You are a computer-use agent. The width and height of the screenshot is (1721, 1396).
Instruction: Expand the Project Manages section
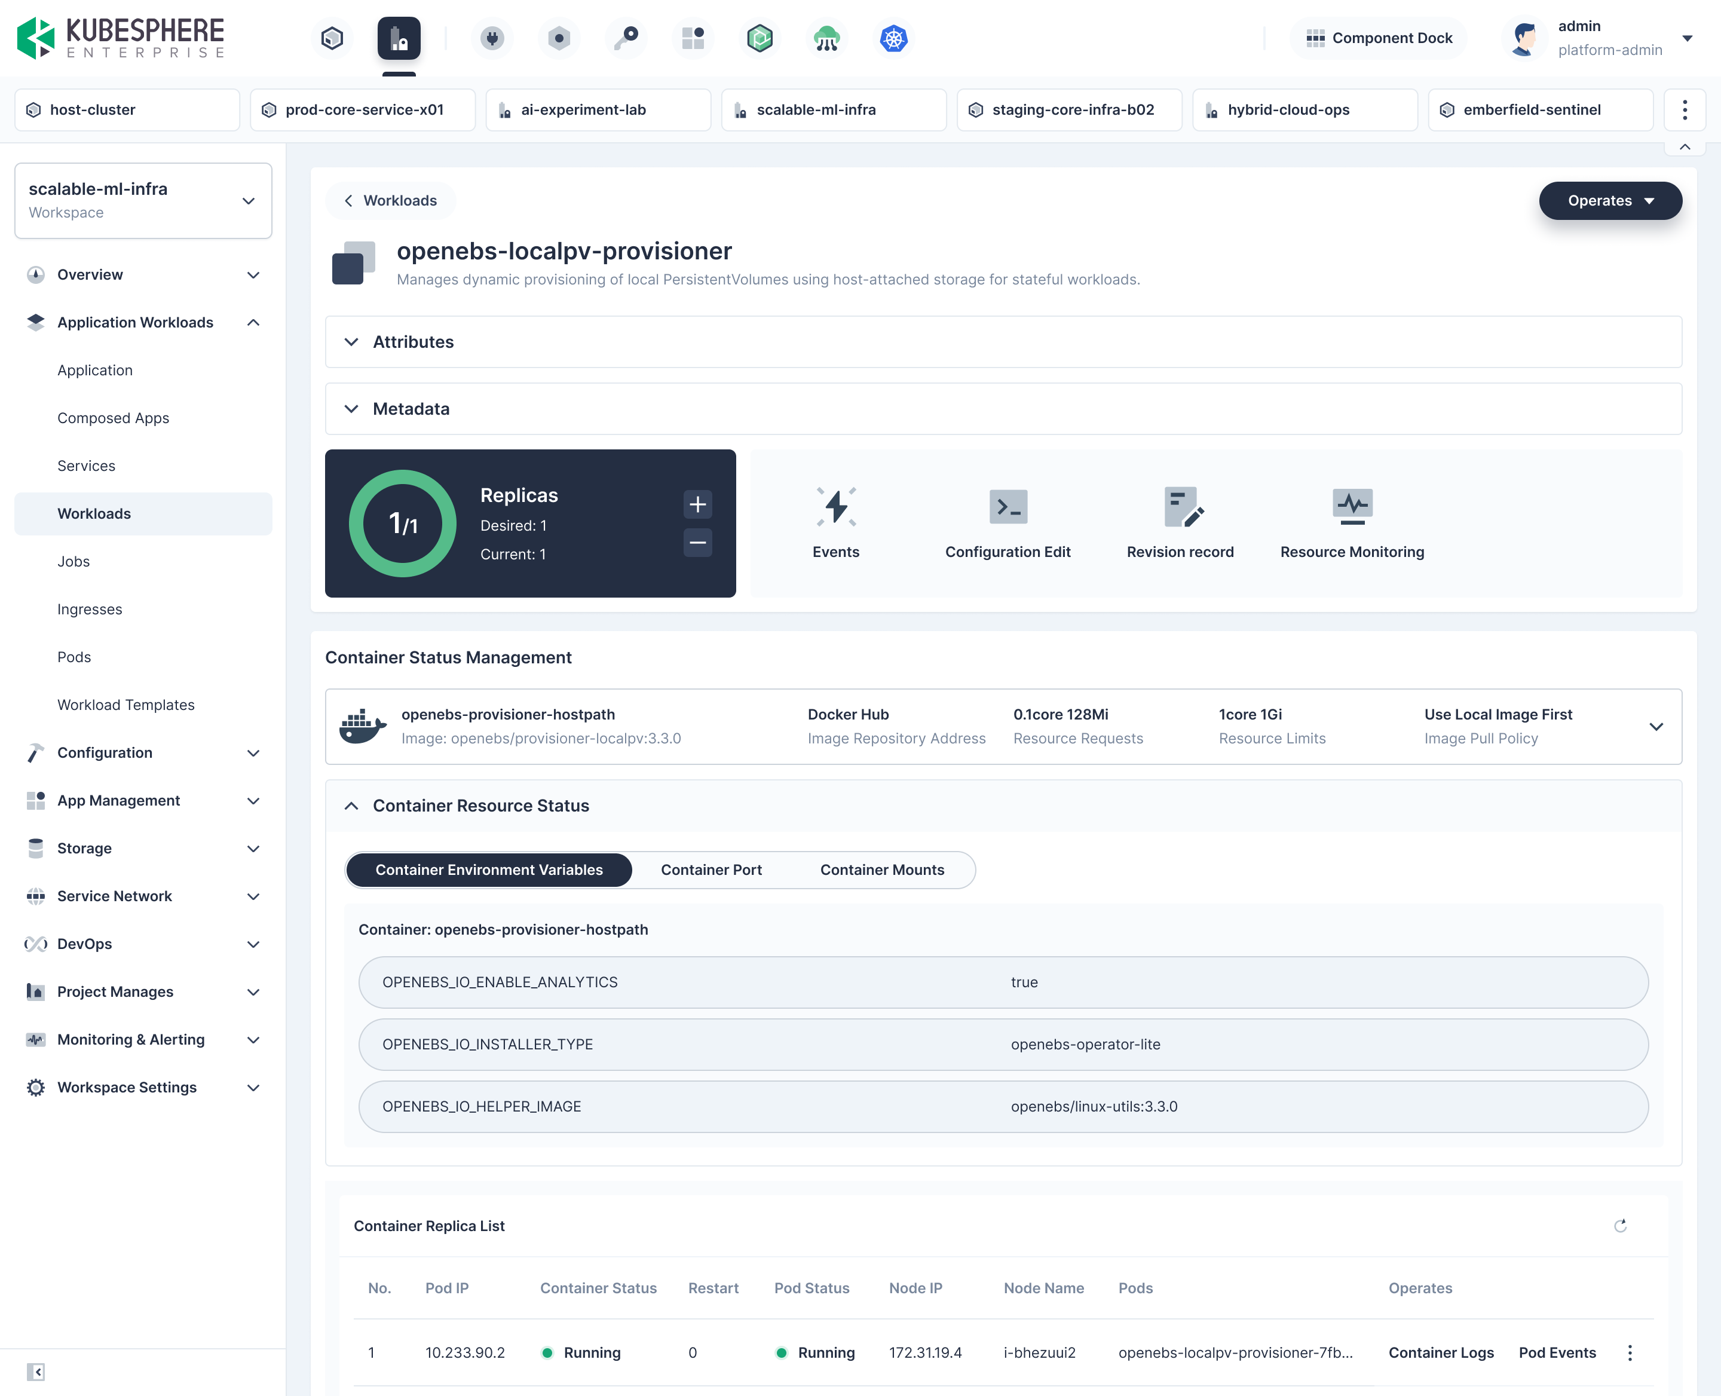(x=143, y=991)
